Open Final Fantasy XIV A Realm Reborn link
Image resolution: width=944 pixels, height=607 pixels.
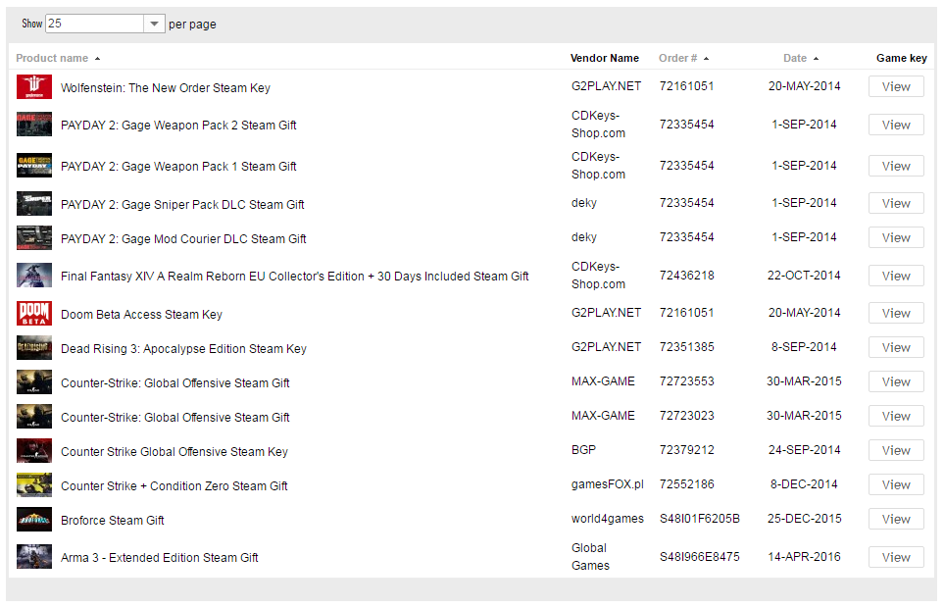[x=295, y=277]
